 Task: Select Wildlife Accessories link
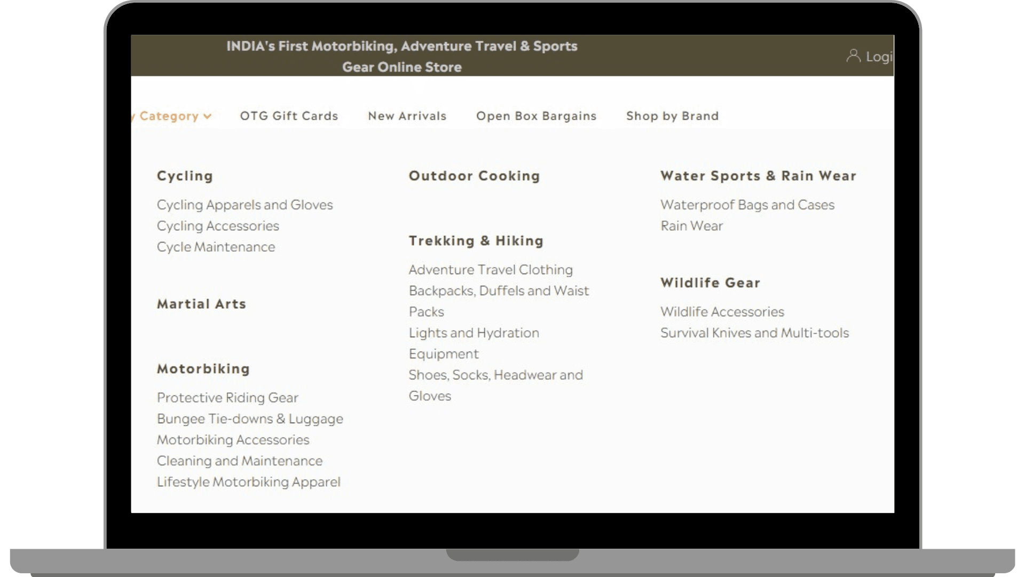[722, 311]
